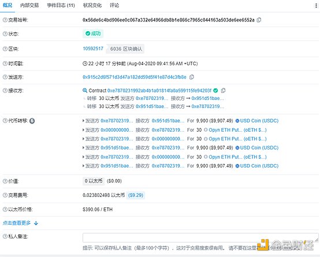Click the help icon next to 时间戳

[x=5, y=64]
